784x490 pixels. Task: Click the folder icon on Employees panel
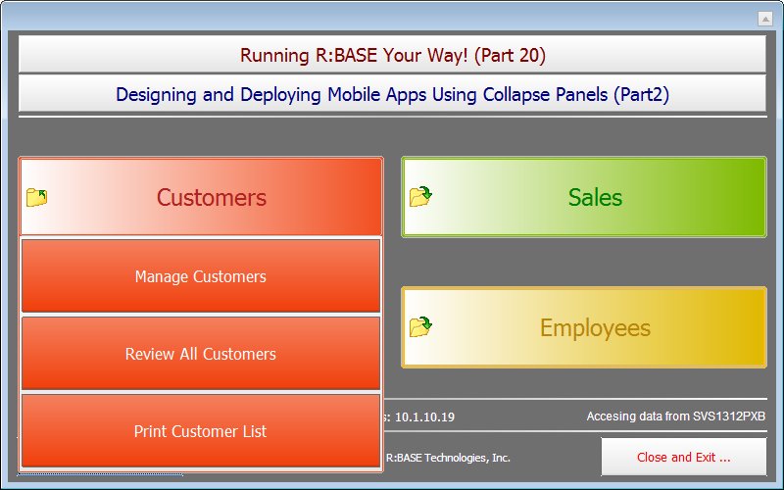pyautogui.click(x=420, y=327)
